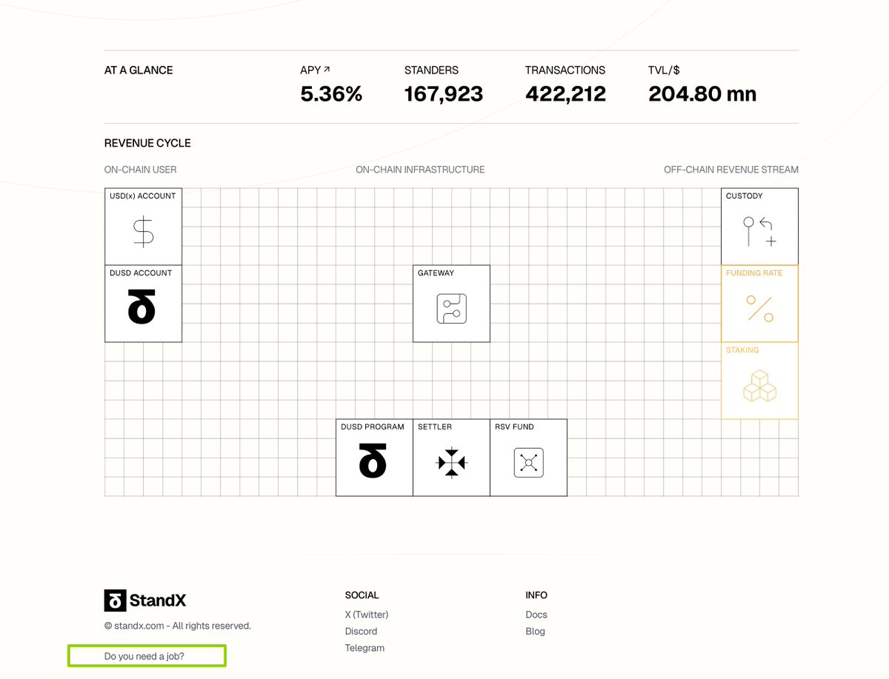Image resolution: width=889 pixels, height=679 pixels.
Task: Select the Funding Rate percent icon
Action: point(759,308)
